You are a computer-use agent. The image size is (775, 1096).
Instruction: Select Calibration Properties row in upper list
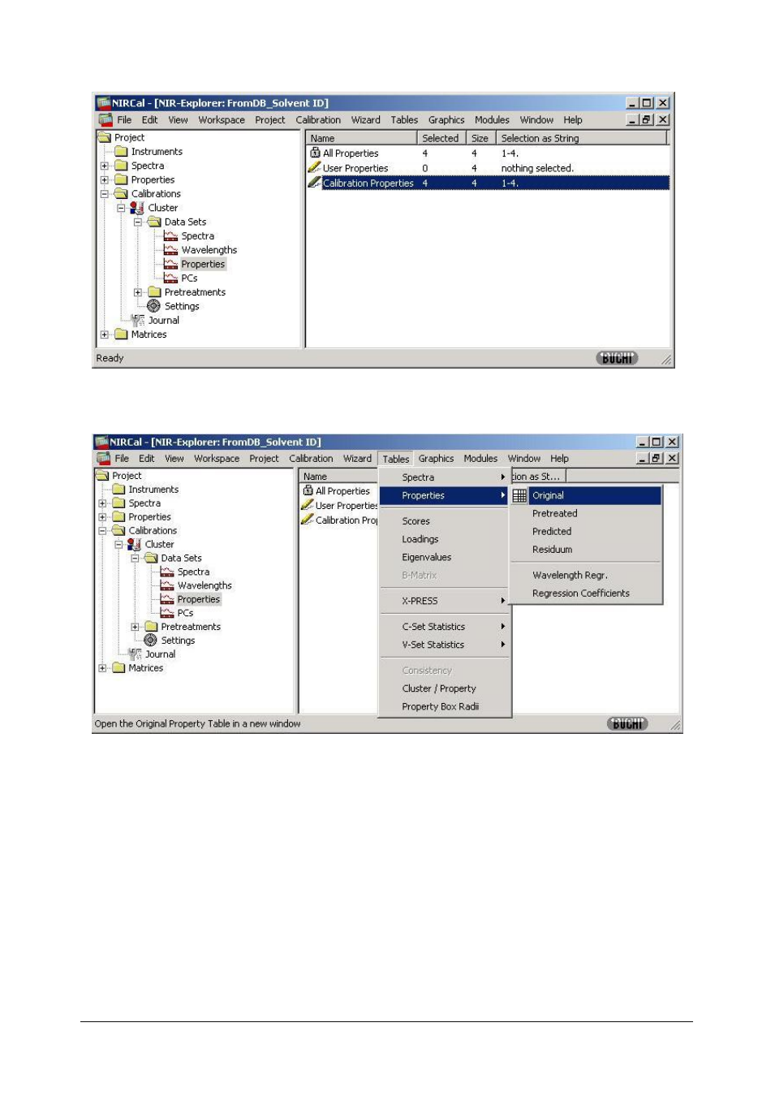click(489, 183)
